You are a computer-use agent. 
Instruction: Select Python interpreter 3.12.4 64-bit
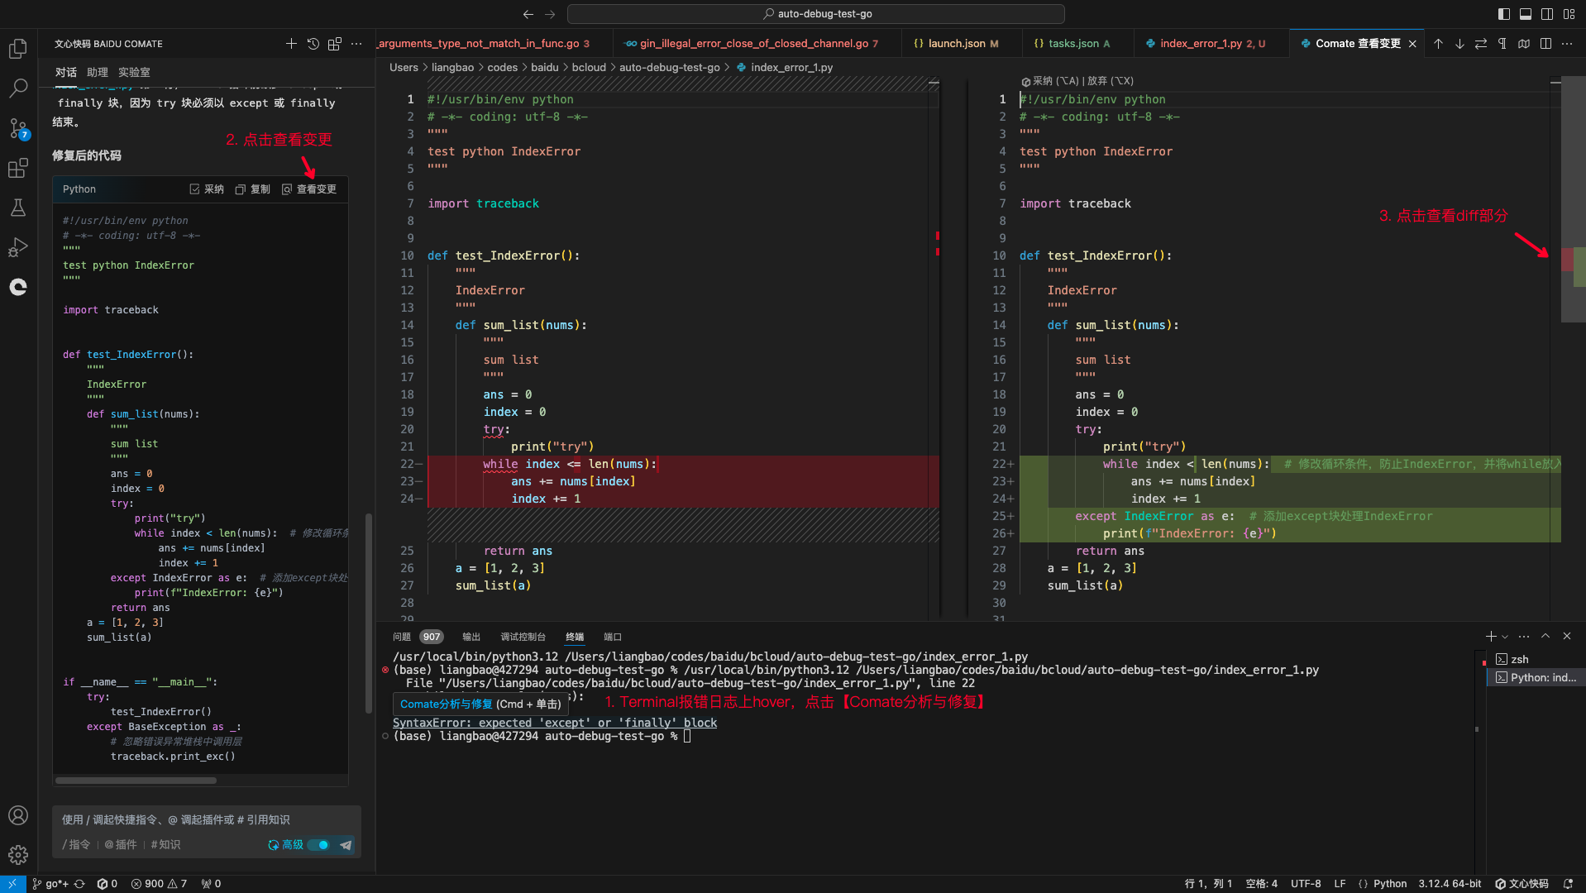coord(1450,884)
